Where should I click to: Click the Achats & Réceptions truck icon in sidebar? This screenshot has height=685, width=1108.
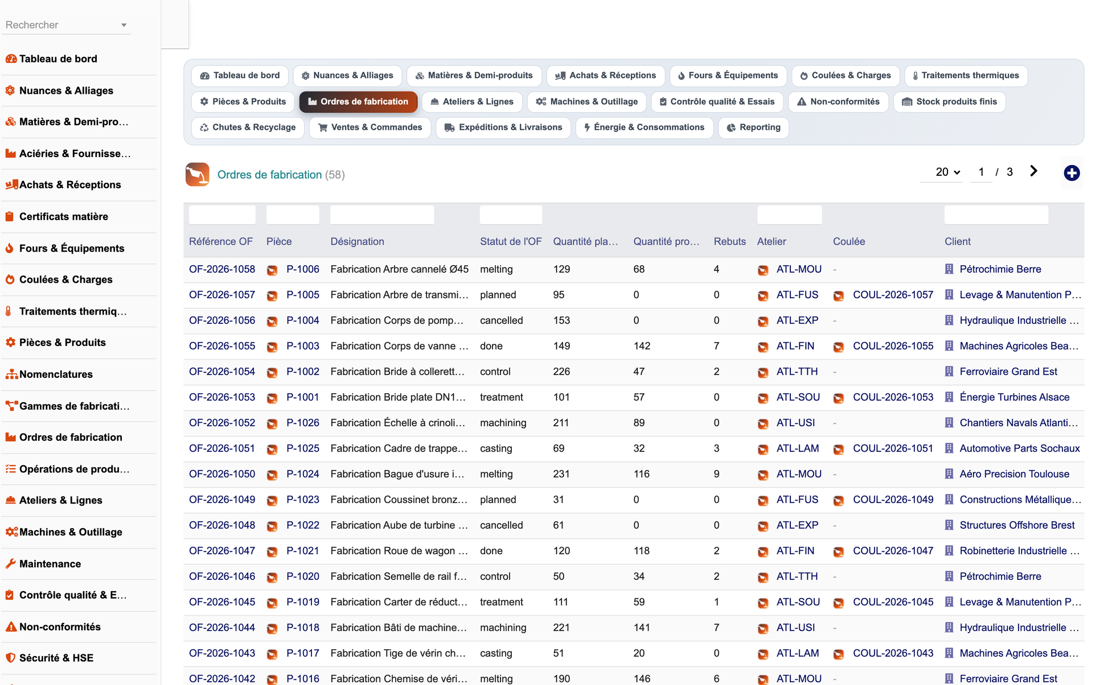pos(11,184)
